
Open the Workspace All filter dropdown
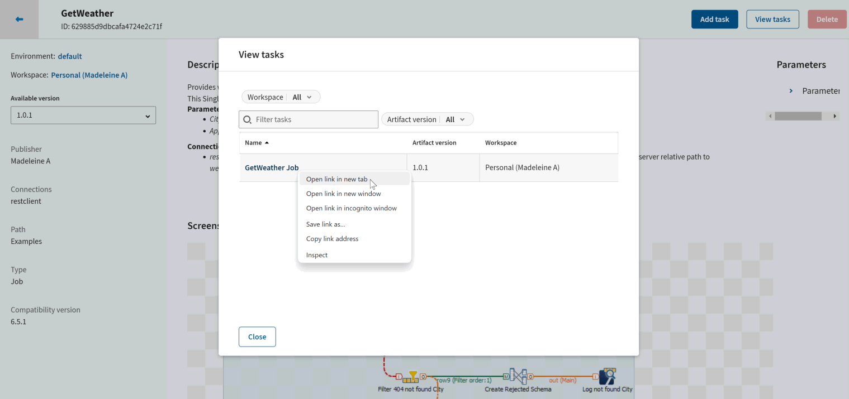(x=281, y=97)
